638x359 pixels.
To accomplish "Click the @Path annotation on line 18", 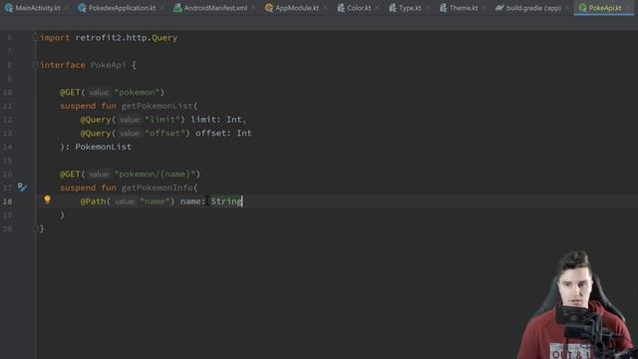I will [93, 201].
